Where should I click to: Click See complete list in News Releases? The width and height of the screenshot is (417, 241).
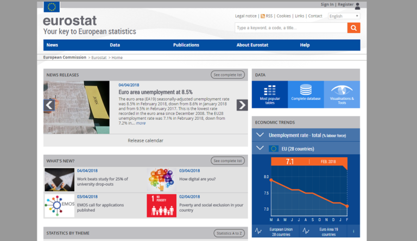coord(228,75)
